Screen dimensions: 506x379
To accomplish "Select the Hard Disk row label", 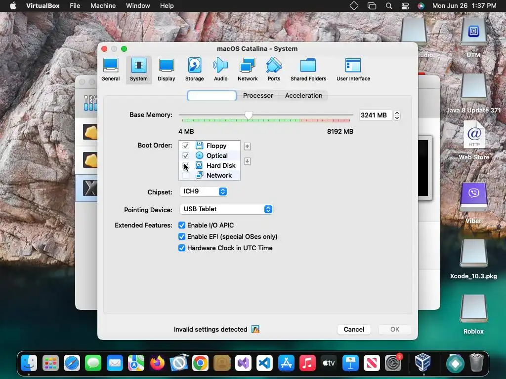I will click(221, 166).
